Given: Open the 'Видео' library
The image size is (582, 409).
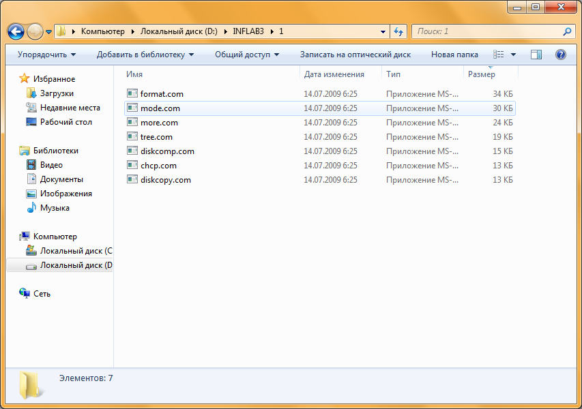Looking at the screenshot, I should pyautogui.click(x=51, y=165).
